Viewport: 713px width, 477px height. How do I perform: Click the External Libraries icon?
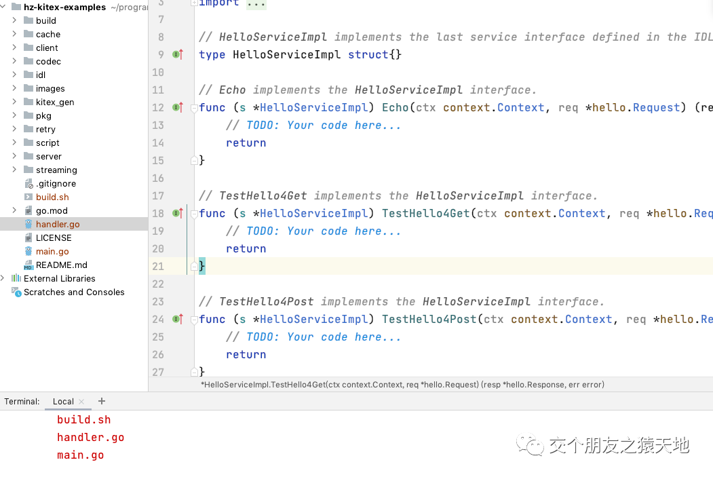pyautogui.click(x=16, y=278)
